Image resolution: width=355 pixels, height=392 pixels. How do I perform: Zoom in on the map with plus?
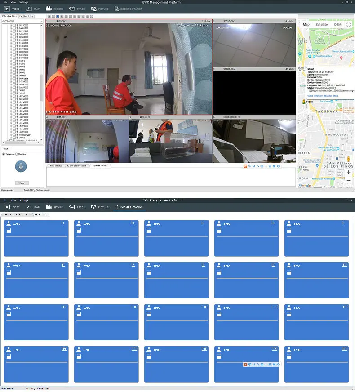click(x=348, y=172)
